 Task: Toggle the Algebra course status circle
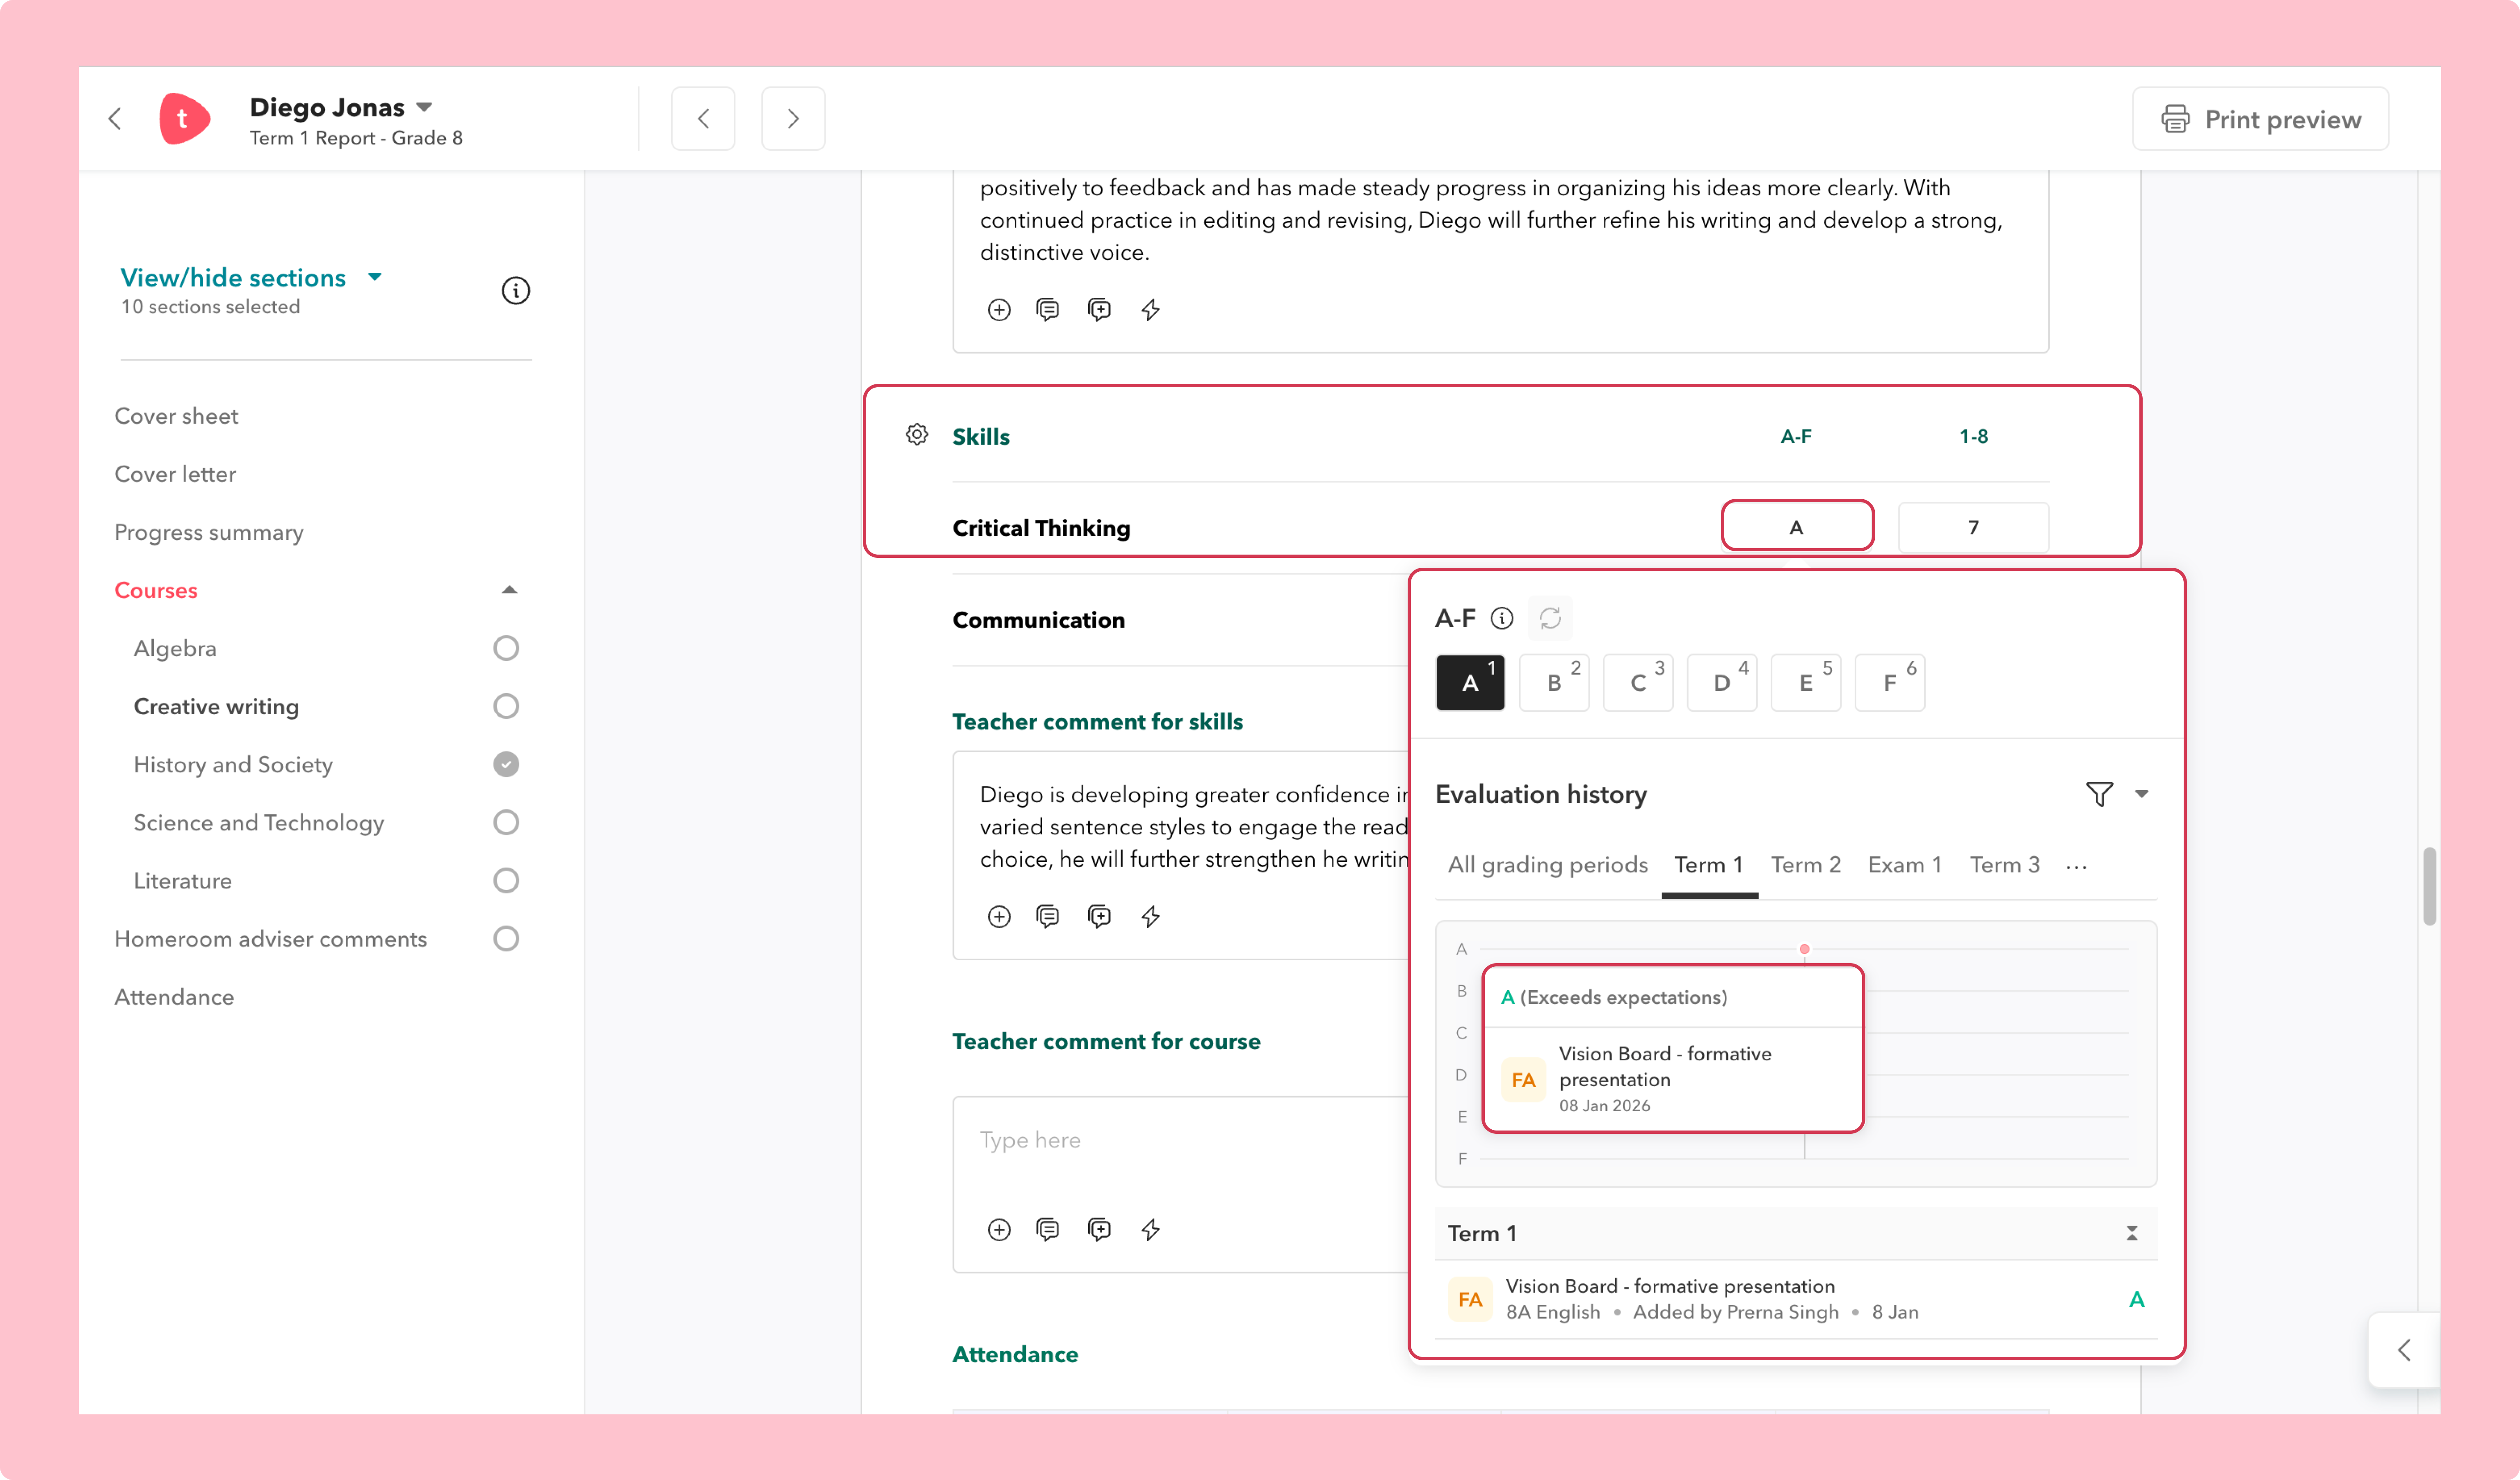pos(506,648)
